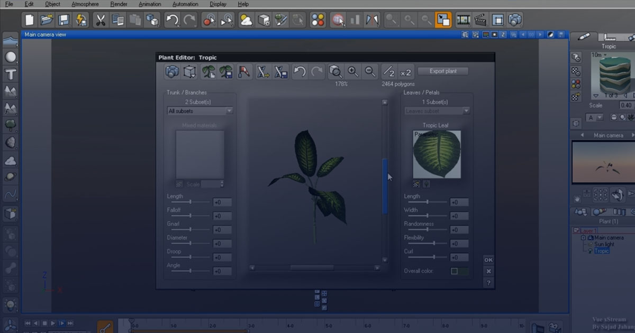Expand the Main camera node in the World Browser

click(x=583, y=238)
